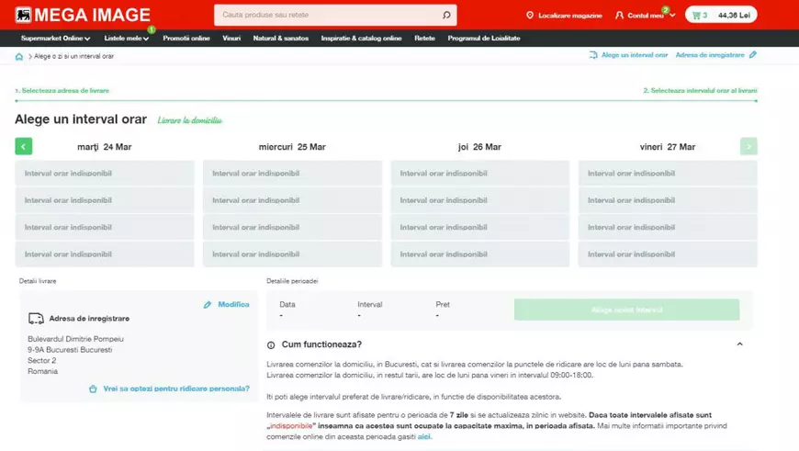Click the personal pickup option link

click(x=175, y=389)
